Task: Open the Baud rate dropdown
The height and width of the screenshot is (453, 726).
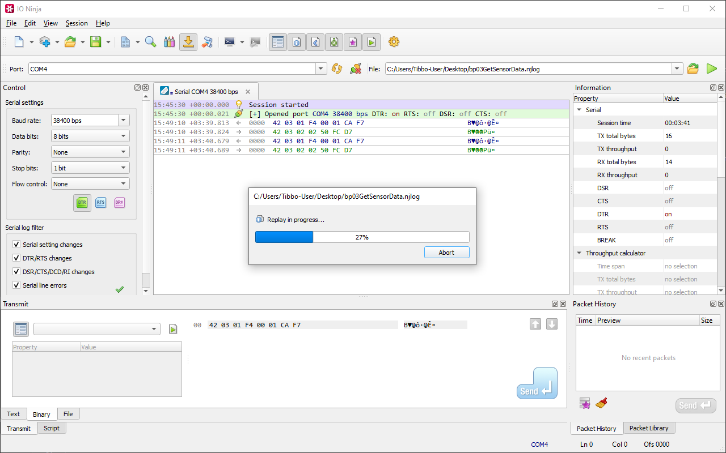Action: click(124, 120)
